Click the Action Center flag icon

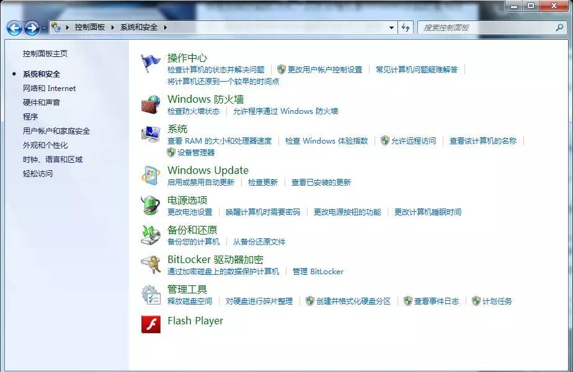coord(151,64)
